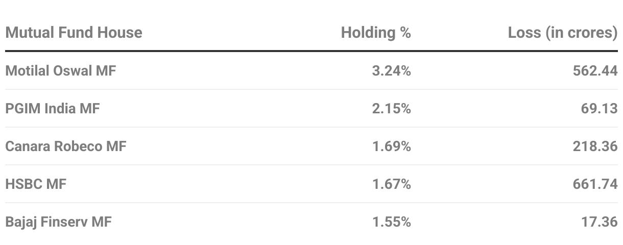This screenshot has height=245, width=623.
Task: Click the 1.55% holding value
Action: click(x=391, y=222)
